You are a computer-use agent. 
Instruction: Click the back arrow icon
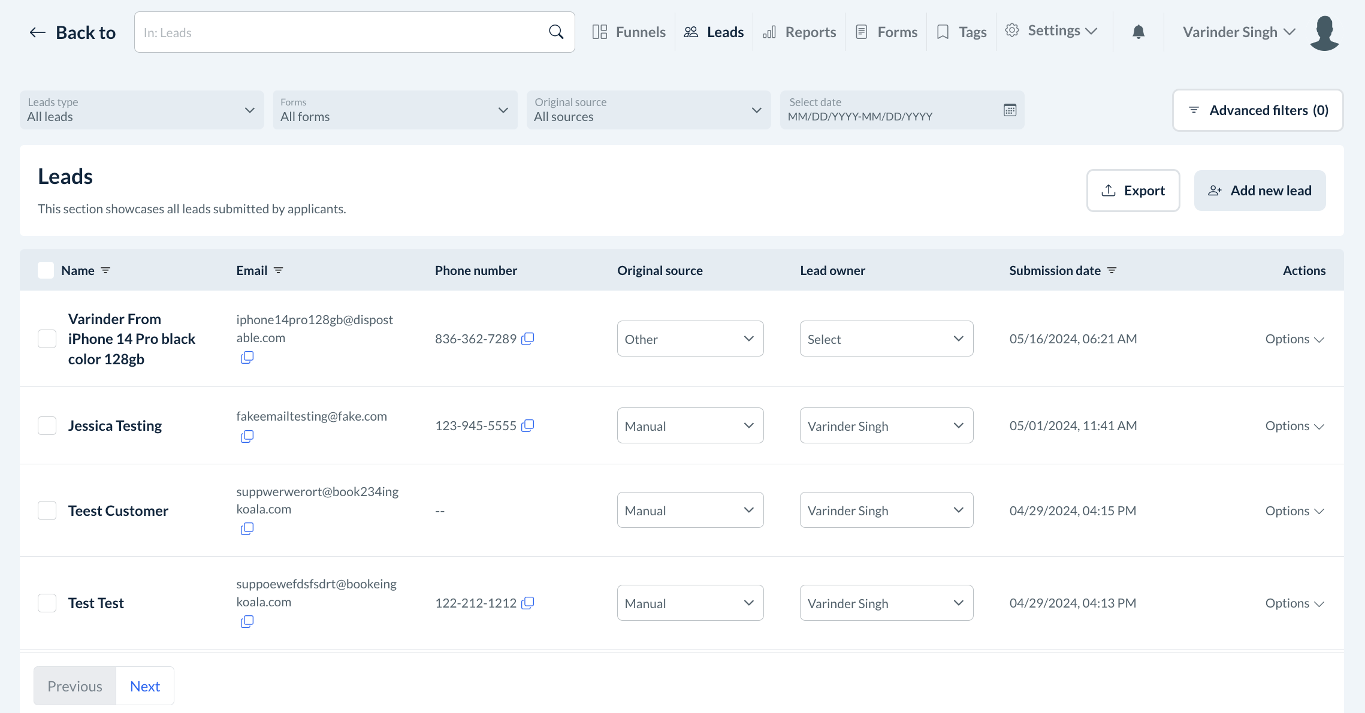pos(37,32)
